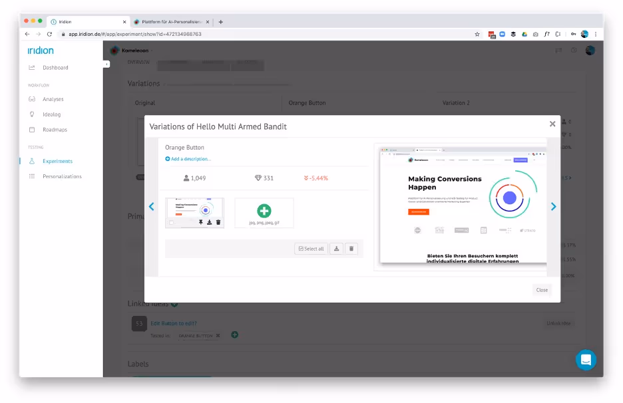Screen dimensions: 623x403
Task: Download the single screenshot from its thumbnail
Action: [x=210, y=222]
